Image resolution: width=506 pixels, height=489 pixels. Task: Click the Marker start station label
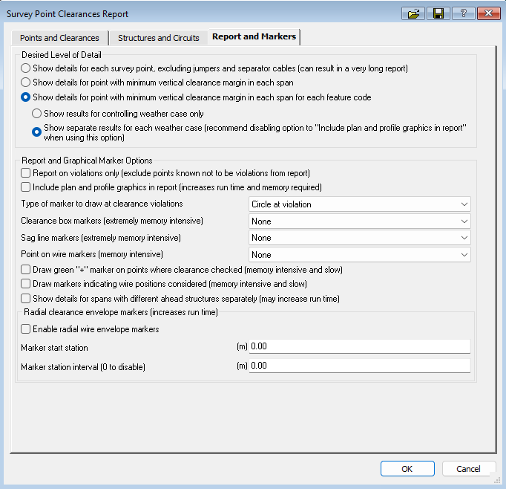pos(54,348)
